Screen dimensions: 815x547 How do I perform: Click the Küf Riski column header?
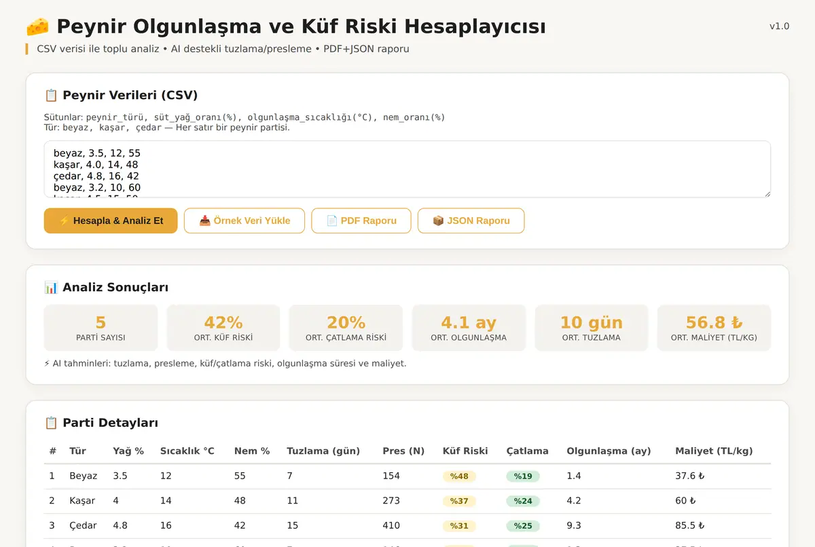click(465, 451)
